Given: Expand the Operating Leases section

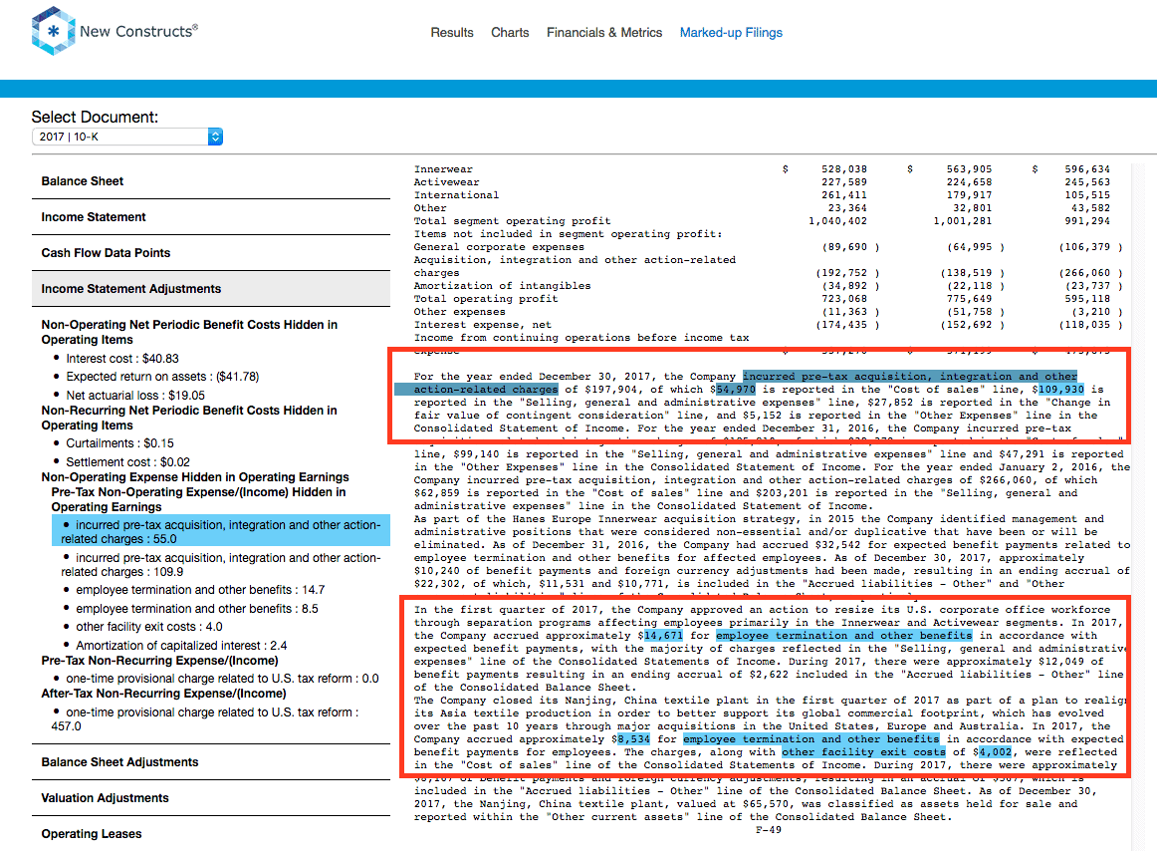Looking at the screenshot, I should tap(211, 833).
